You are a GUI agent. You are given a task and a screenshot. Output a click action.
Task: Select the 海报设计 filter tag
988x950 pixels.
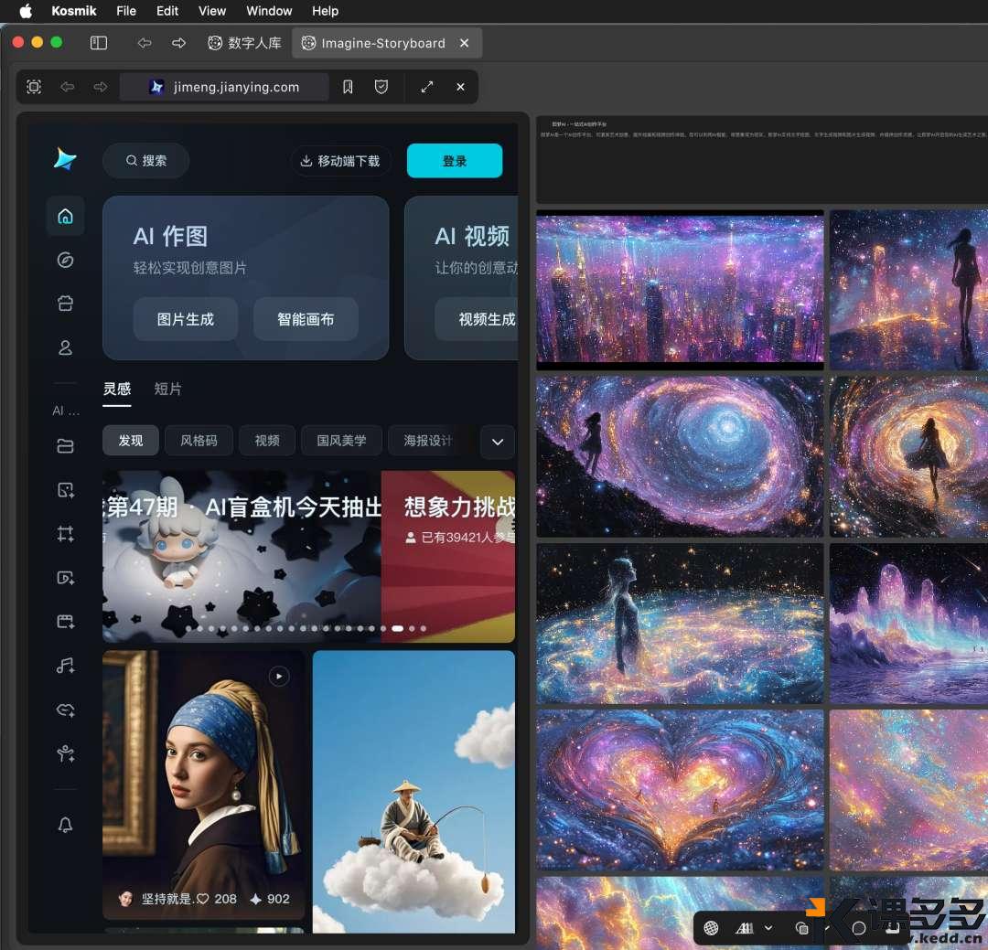tap(428, 441)
